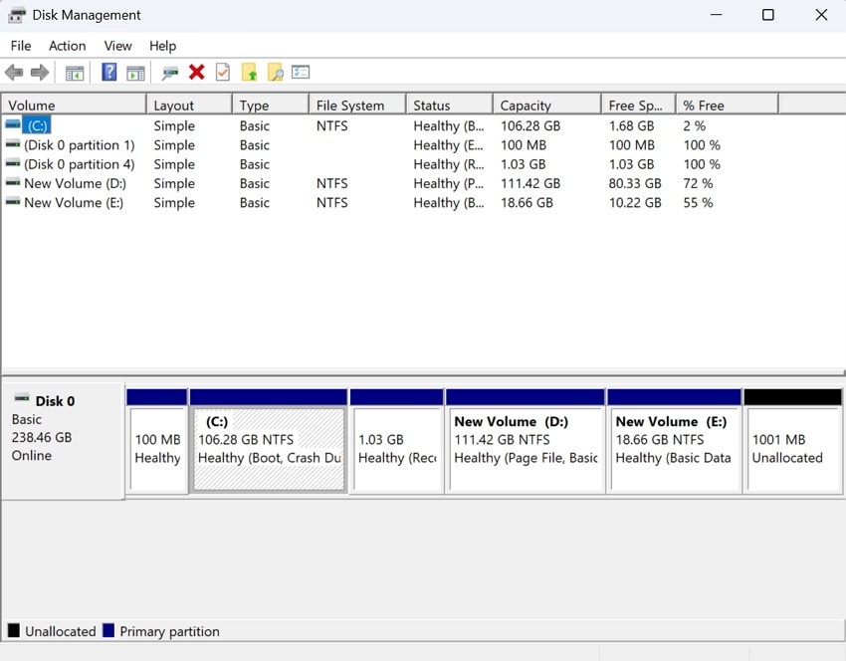
Task: Click the red X Delete icon
Action: coord(196,72)
